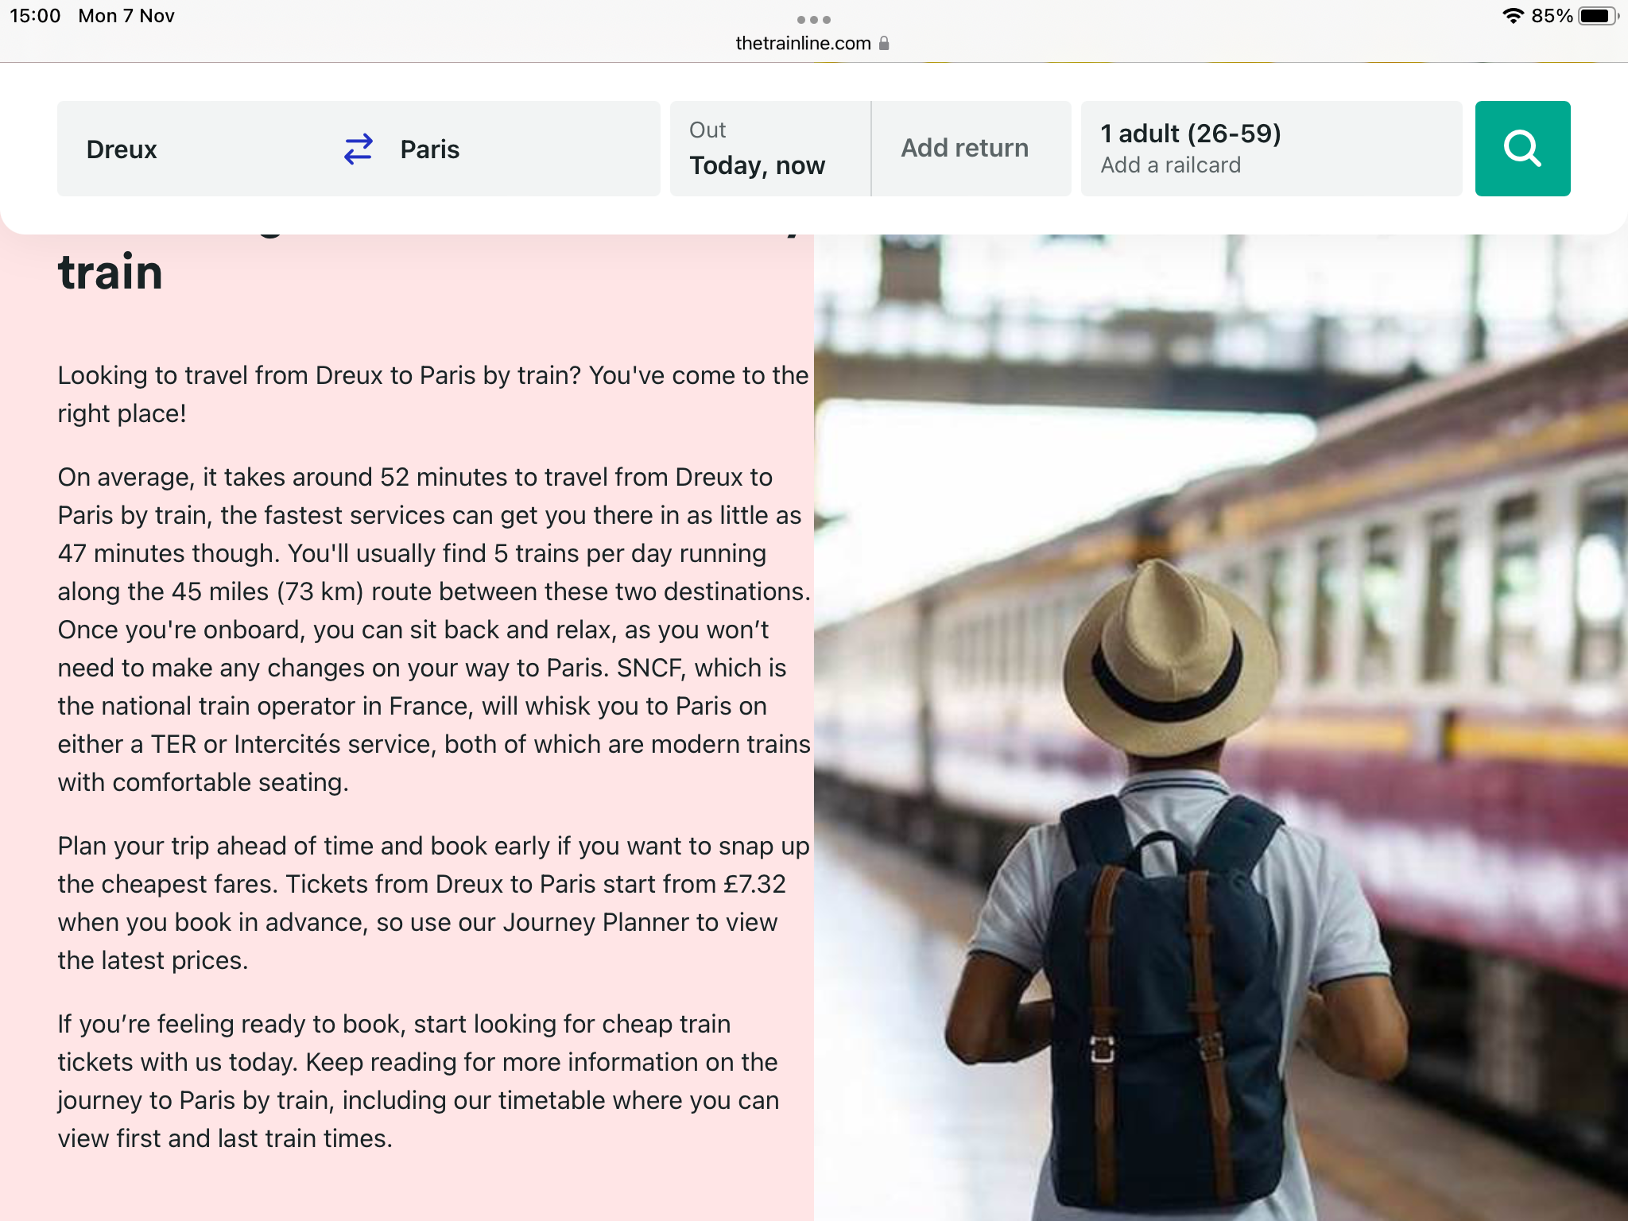The height and width of the screenshot is (1221, 1628).
Task: Tap the paragraph starting with Plan your trip
Action: click(433, 903)
